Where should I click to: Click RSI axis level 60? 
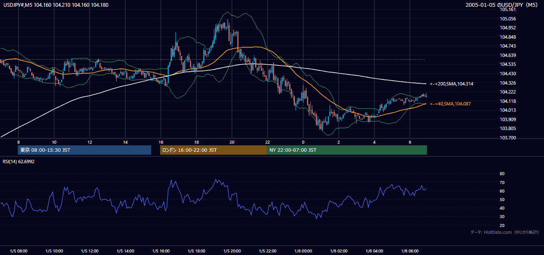click(x=502, y=191)
